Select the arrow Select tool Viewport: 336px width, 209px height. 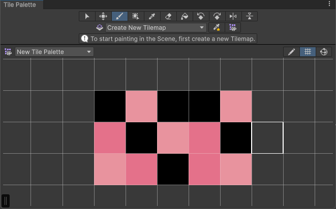[x=87, y=16]
